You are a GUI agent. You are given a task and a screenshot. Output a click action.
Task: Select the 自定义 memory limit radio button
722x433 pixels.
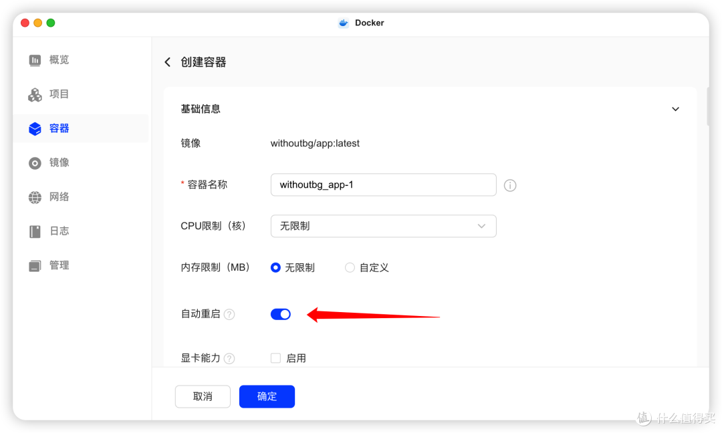pos(350,267)
